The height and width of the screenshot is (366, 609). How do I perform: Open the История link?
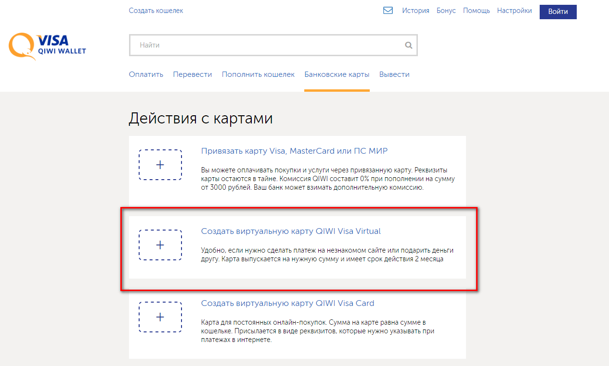pyautogui.click(x=415, y=11)
